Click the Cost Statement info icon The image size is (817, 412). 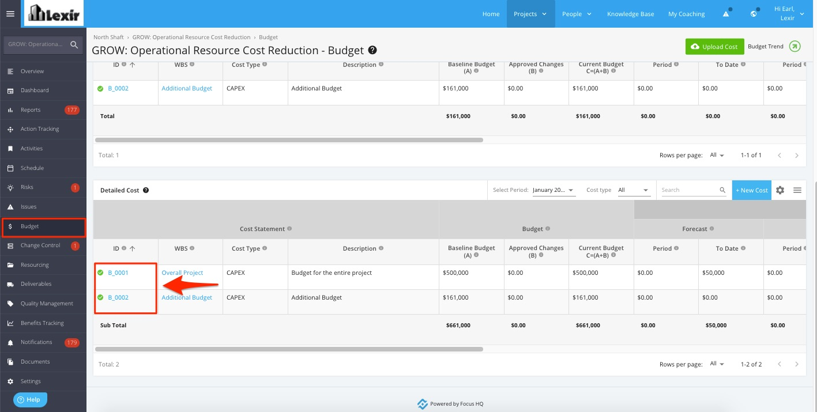(x=289, y=229)
